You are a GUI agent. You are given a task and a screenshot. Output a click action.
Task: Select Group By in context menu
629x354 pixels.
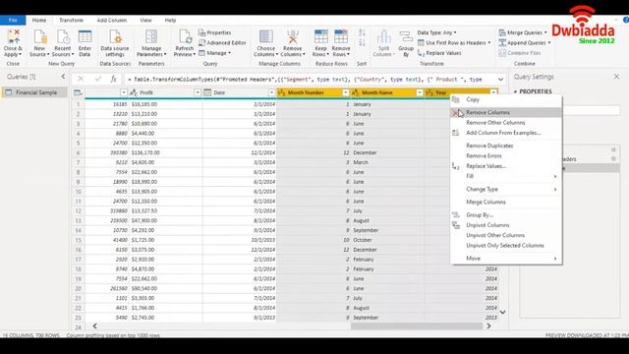(x=506, y=214)
